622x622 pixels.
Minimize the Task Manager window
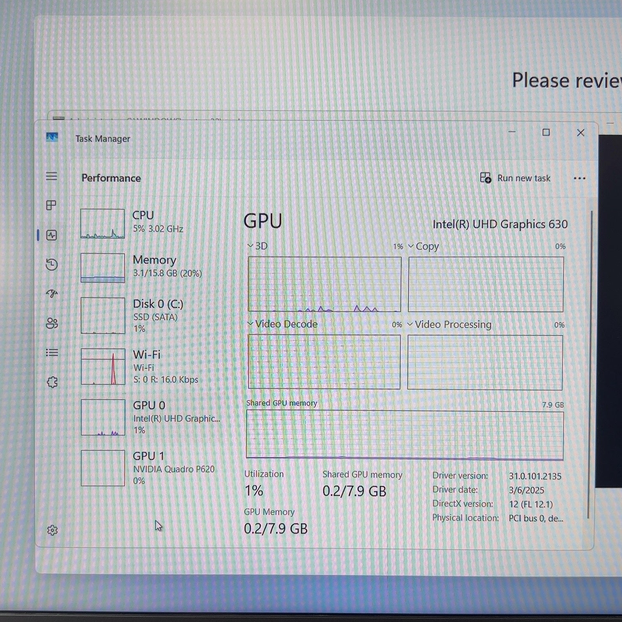(x=512, y=132)
